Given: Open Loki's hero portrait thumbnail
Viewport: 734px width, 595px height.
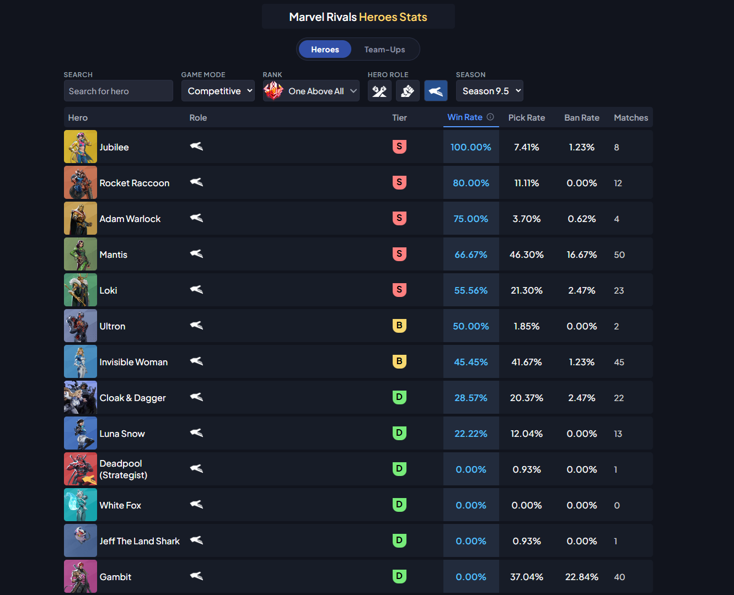Looking at the screenshot, I should [81, 290].
